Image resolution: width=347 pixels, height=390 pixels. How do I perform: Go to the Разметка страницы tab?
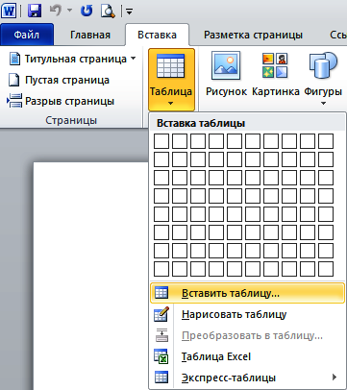pyautogui.click(x=253, y=35)
